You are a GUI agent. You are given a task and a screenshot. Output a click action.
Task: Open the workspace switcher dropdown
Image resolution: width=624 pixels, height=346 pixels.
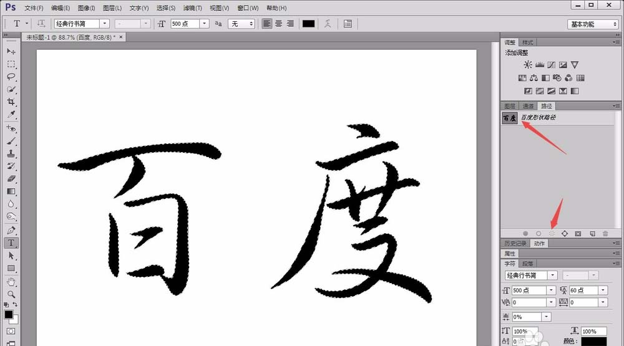(x=593, y=24)
